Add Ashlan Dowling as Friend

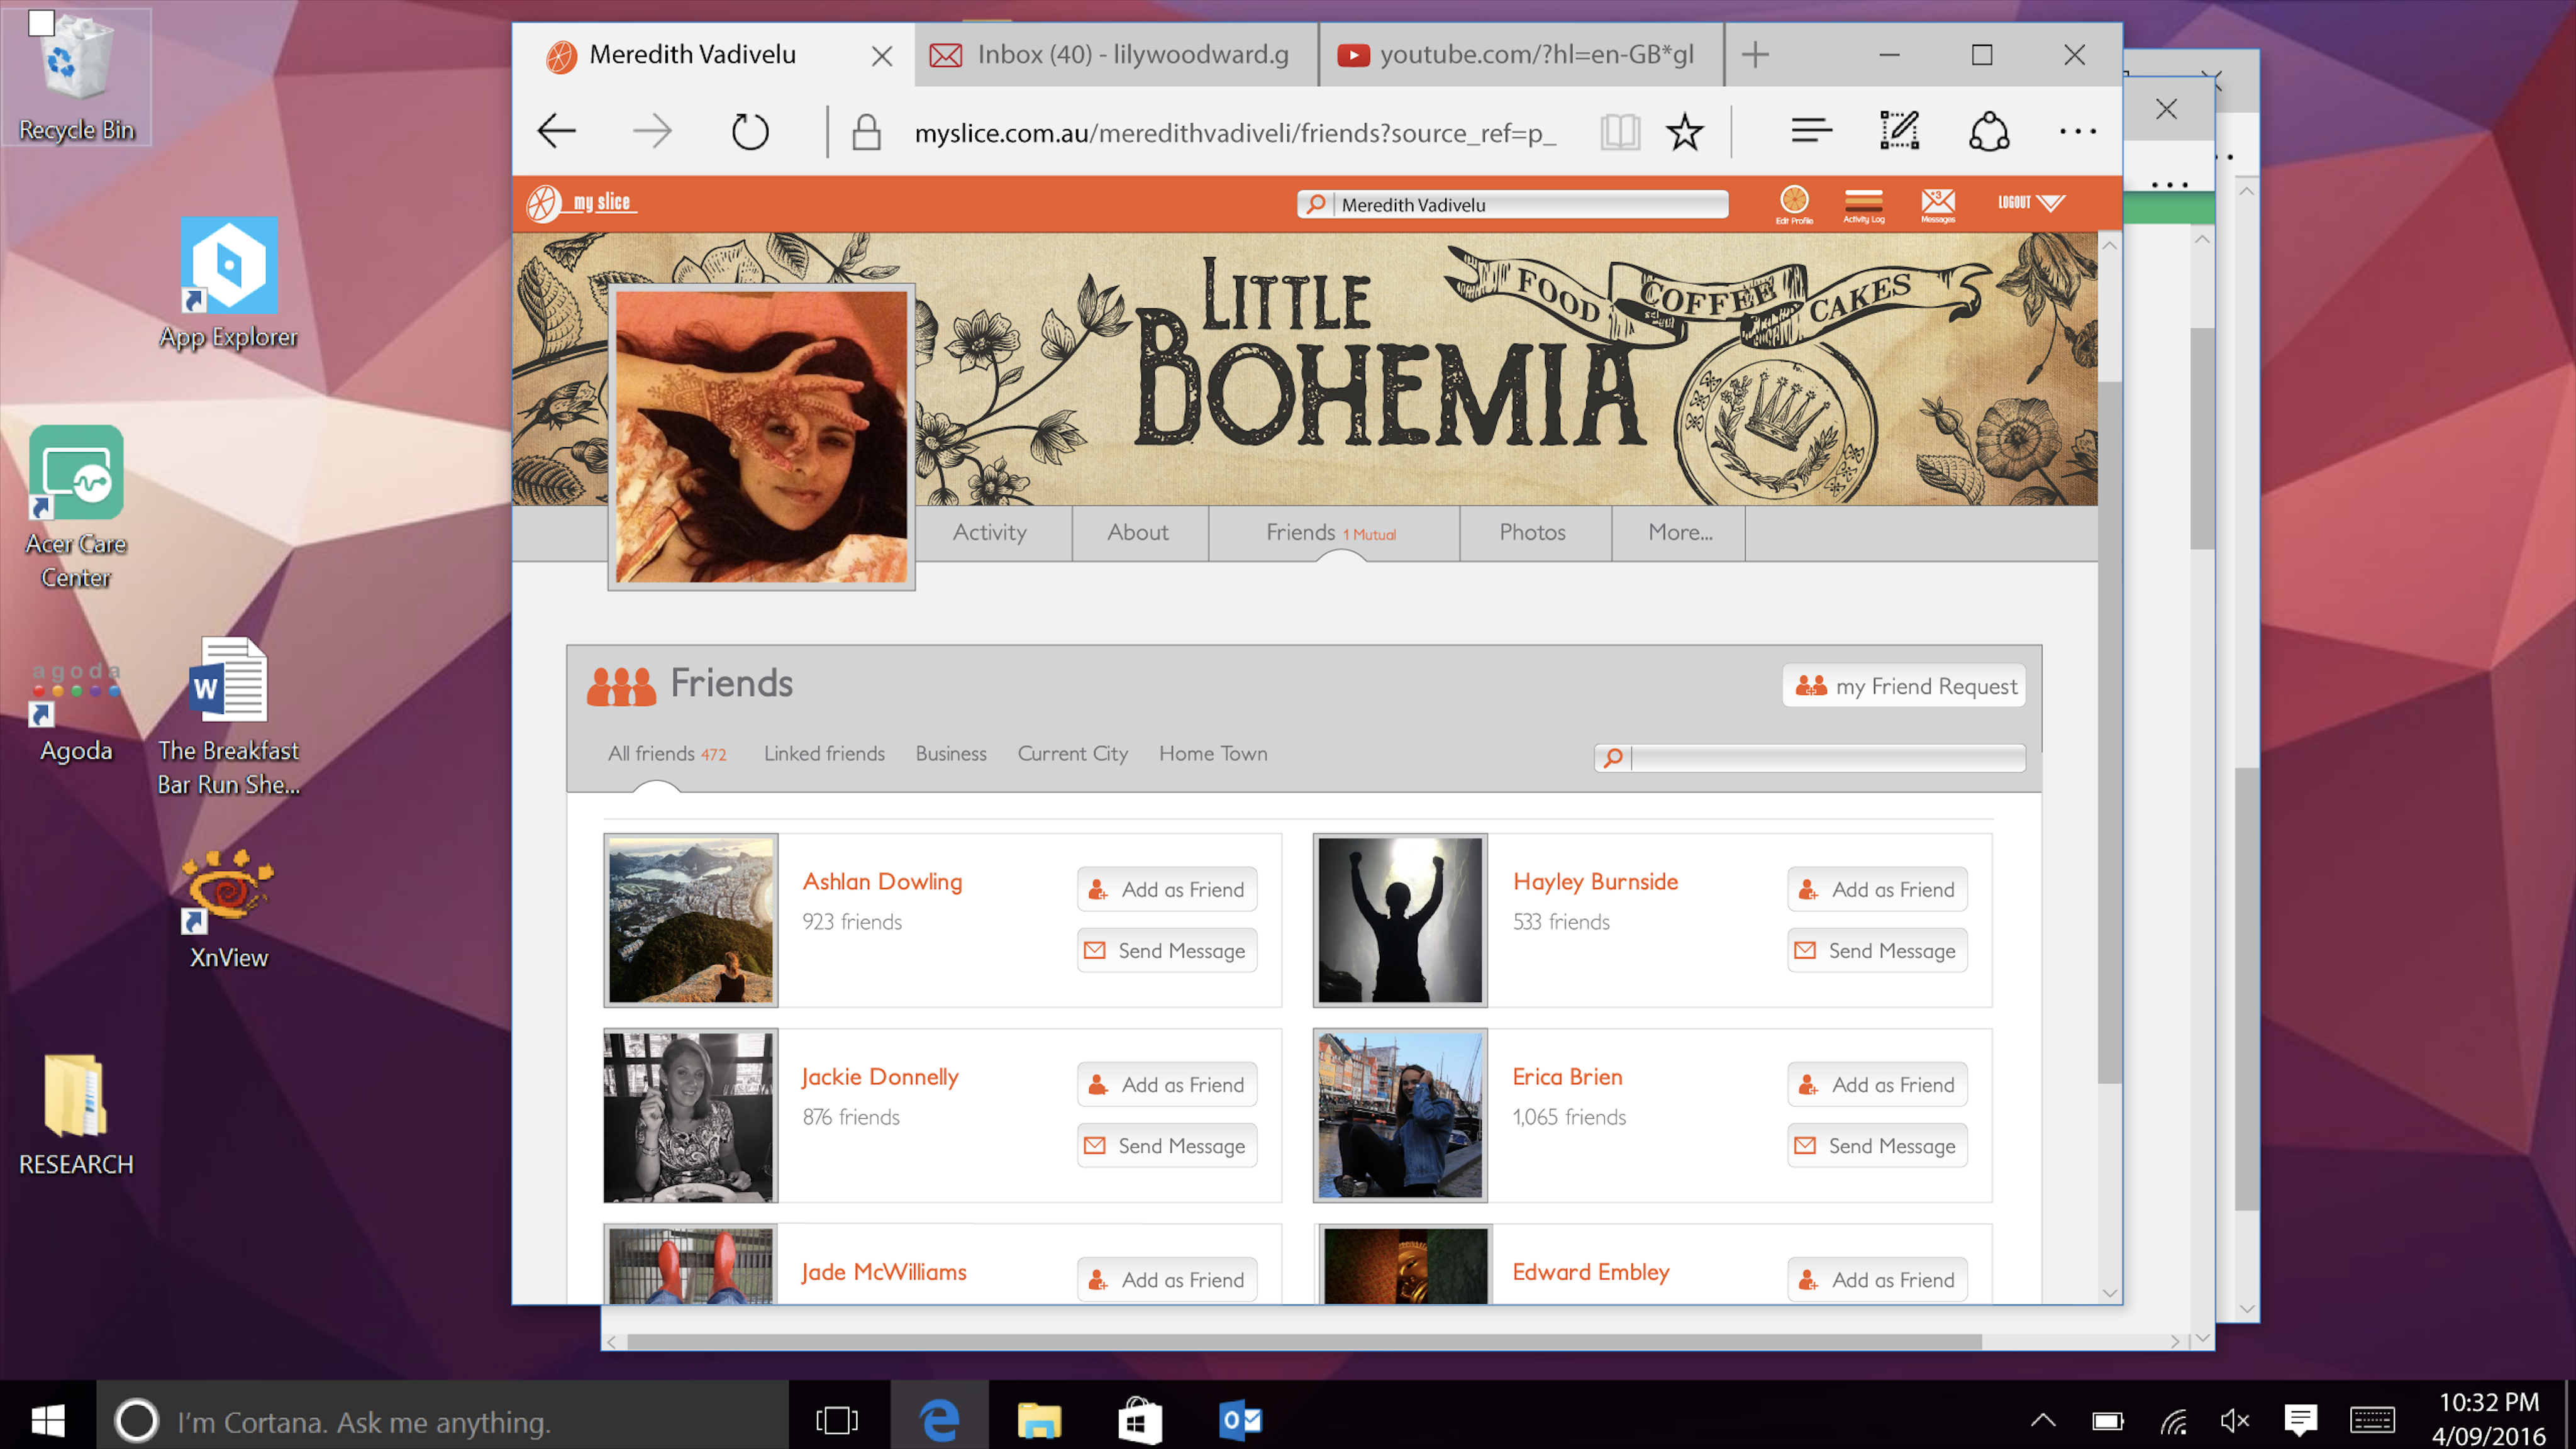1167,889
